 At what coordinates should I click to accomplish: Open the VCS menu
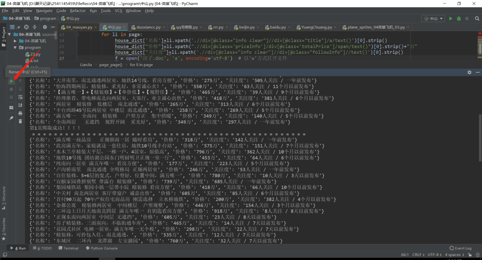[x=118, y=11]
